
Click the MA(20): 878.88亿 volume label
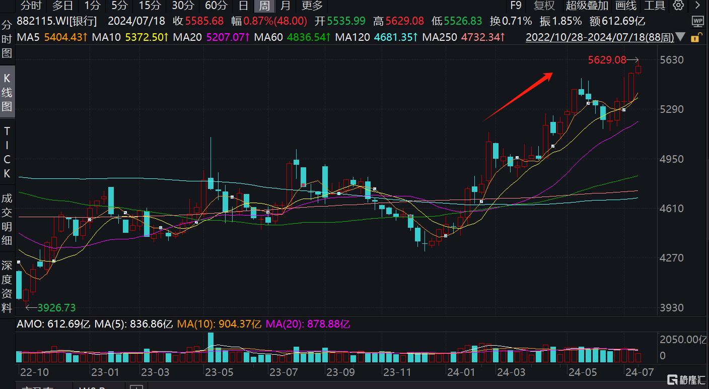(x=308, y=324)
